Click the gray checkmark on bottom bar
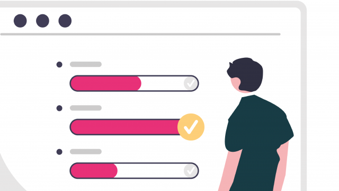The image size is (339, 191). [x=191, y=171]
